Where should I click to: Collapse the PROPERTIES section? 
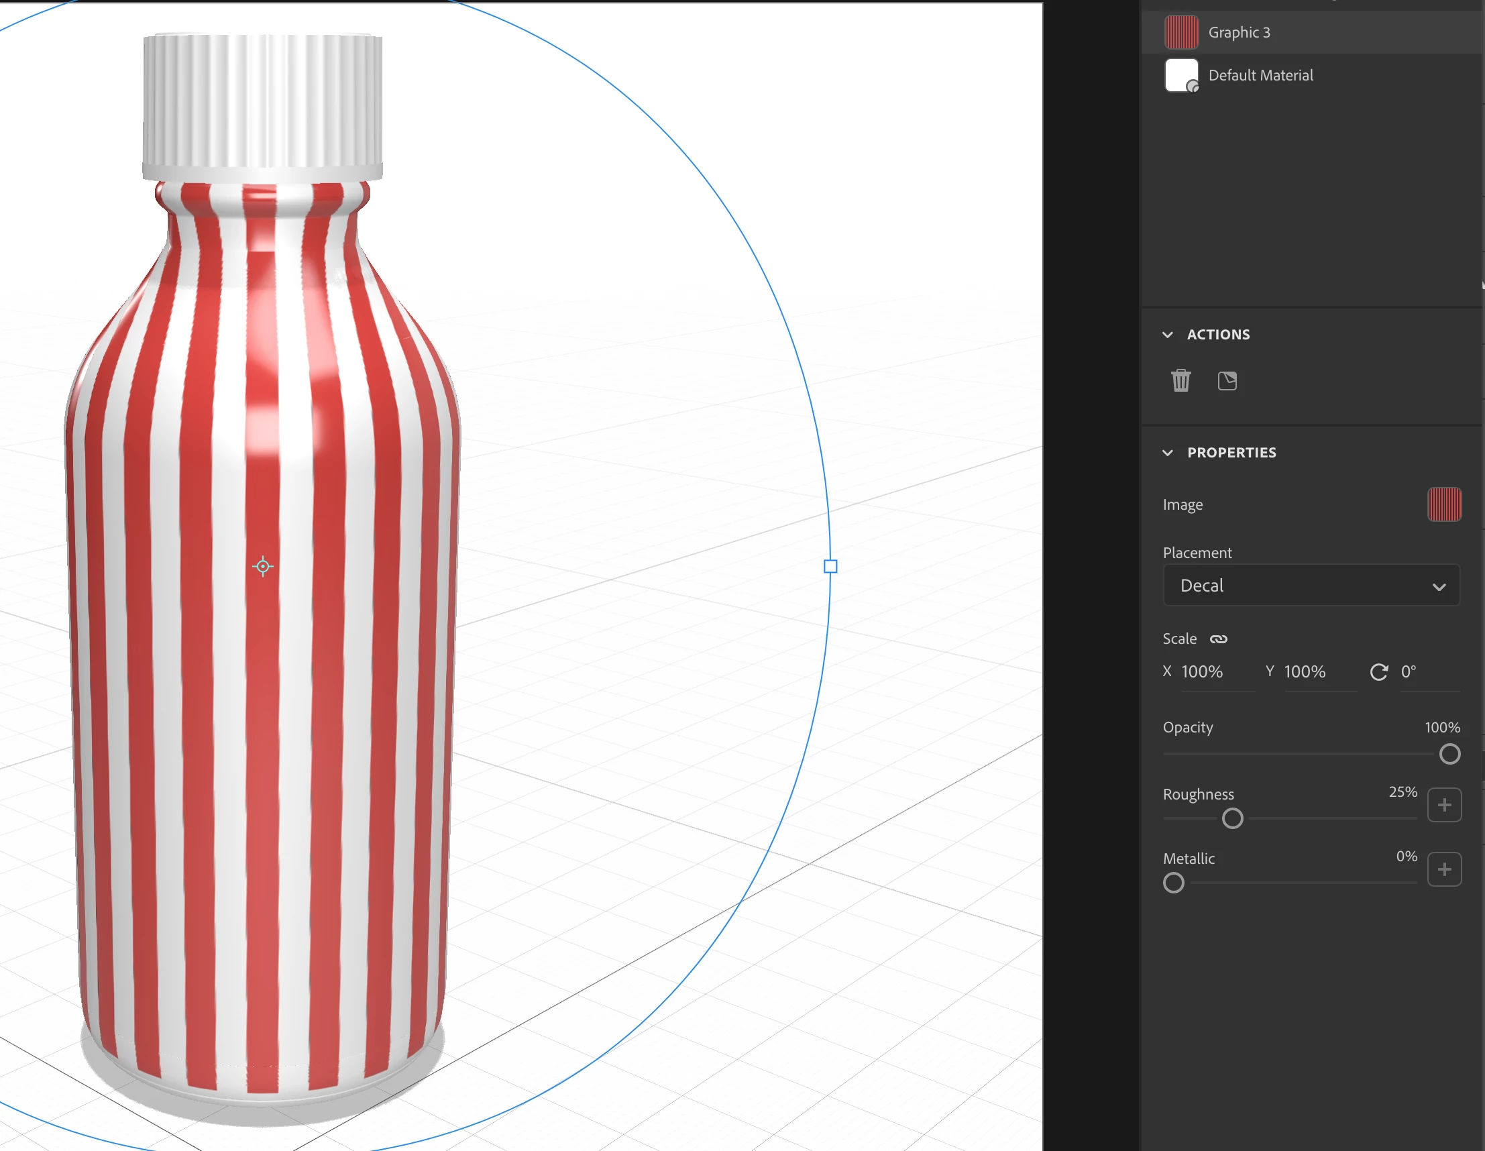(x=1168, y=453)
